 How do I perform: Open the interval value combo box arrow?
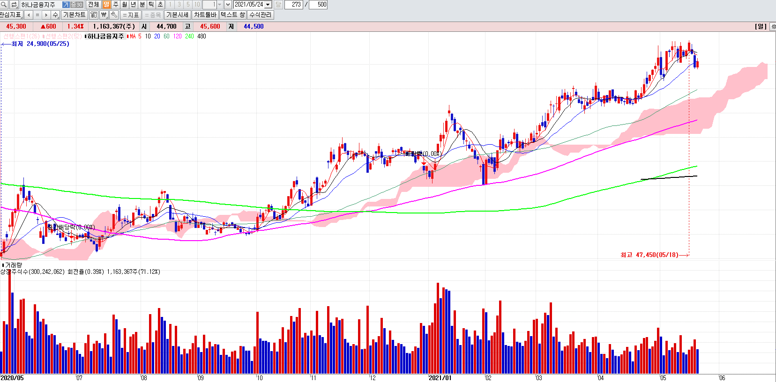(x=219, y=5)
